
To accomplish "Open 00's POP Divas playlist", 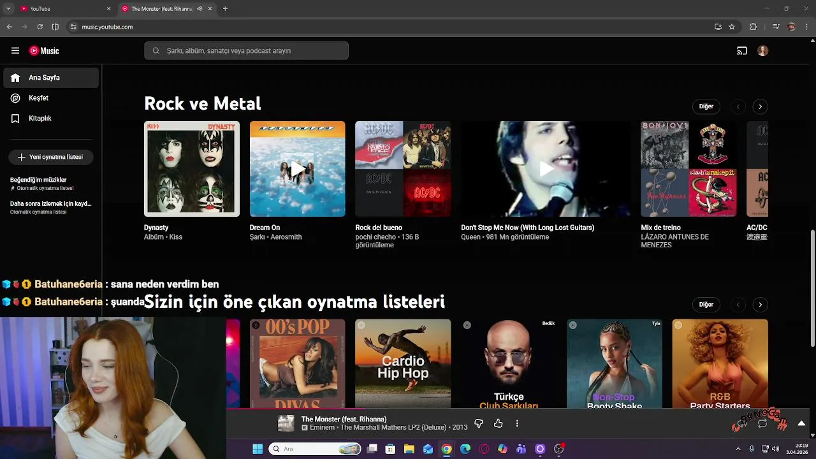I will (x=298, y=363).
